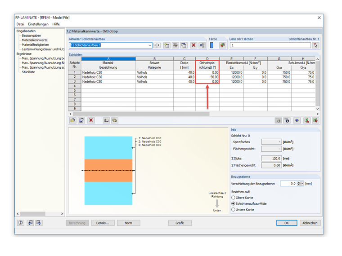
Task: Click column A header in the Schichten table
Action: tap(108, 59)
